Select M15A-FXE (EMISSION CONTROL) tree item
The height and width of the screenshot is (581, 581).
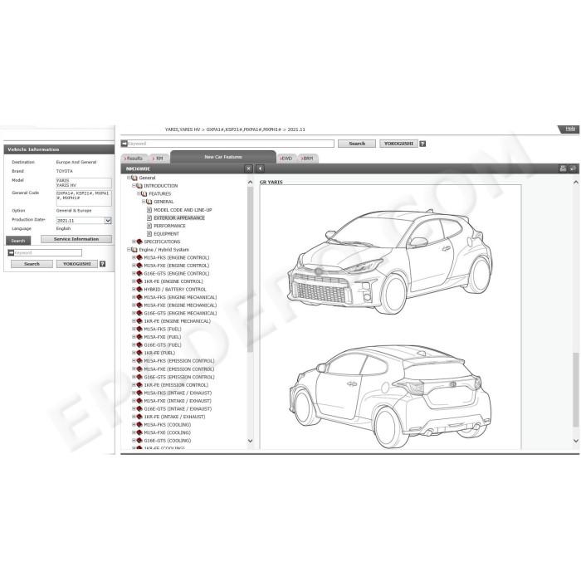[x=179, y=369]
